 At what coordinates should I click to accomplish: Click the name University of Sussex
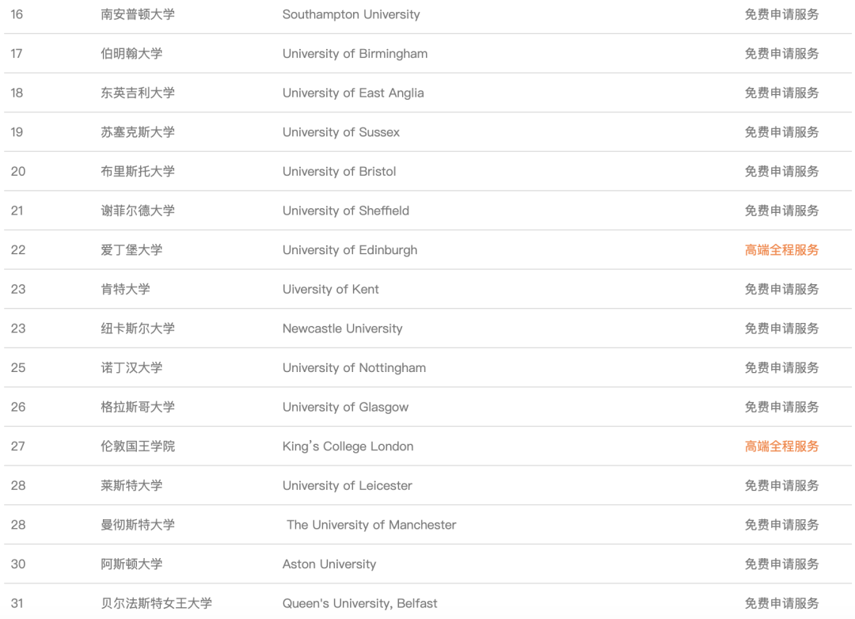pos(340,132)
